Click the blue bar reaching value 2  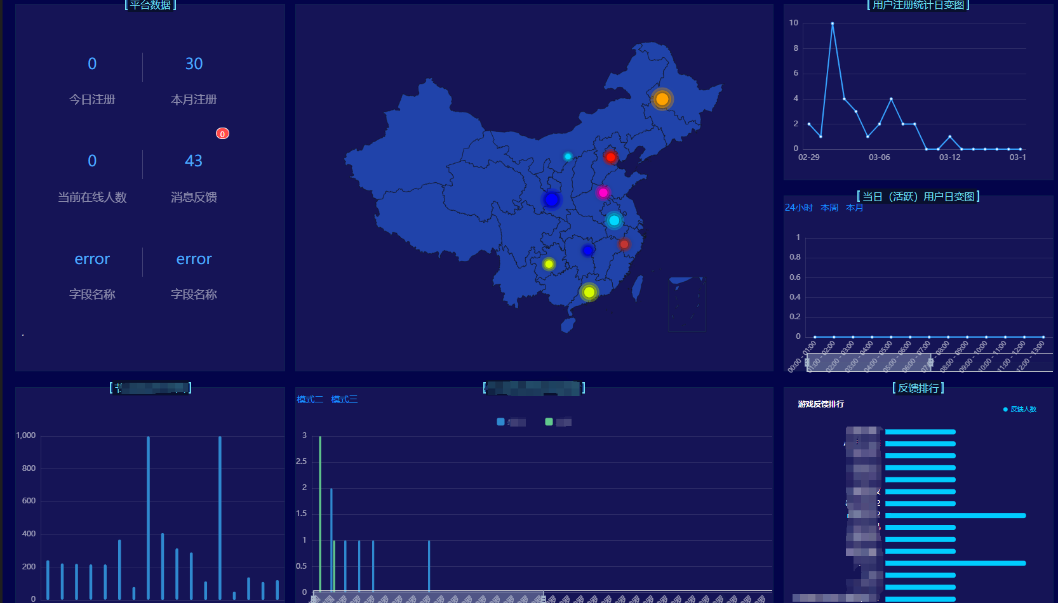(x=331, y=540)
